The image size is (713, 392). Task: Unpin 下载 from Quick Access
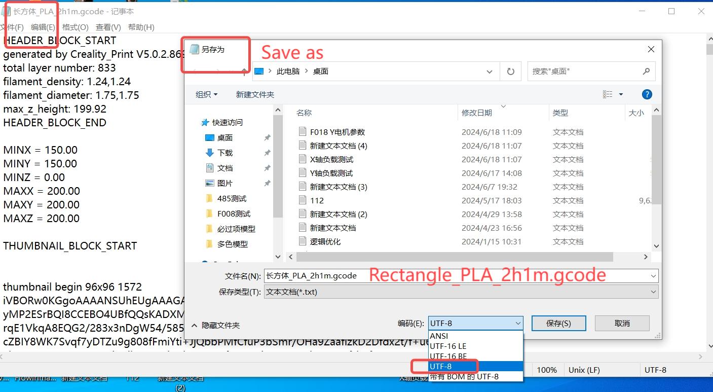coord(267,152)
